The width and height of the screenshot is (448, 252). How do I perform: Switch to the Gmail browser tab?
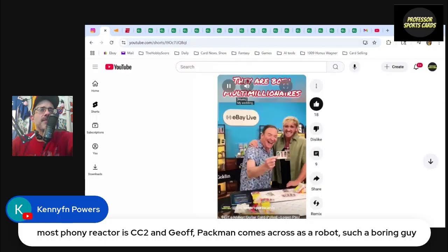(x=365, y=30)
